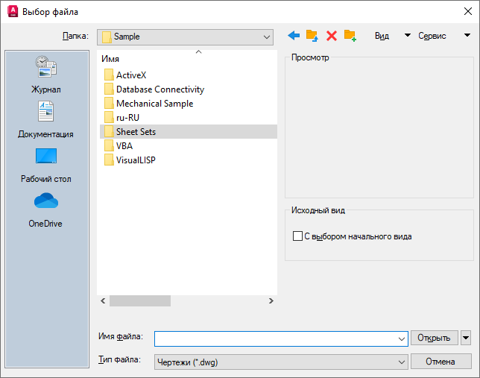Click the horizontal scrollbar thumb in file list
This screenshot has height=378, width=480.
pos(140,300)
